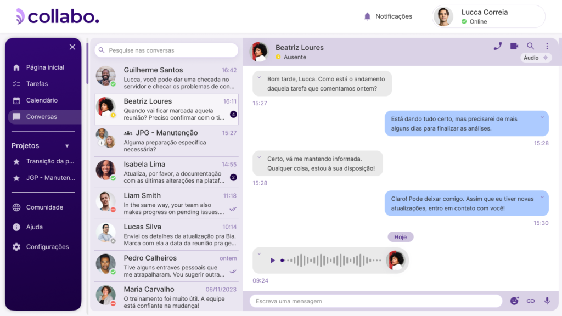562x316 pixels.
Task: Open the three-dot more options menu
Action: coord(547,46)
